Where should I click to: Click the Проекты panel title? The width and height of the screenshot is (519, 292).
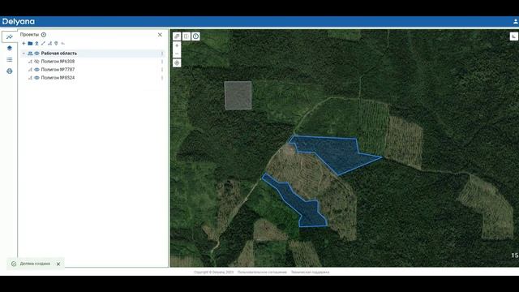29,34
